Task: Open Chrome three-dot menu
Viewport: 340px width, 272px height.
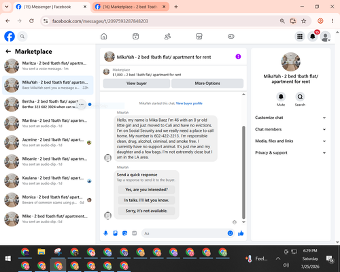Action: coord(333,21)
